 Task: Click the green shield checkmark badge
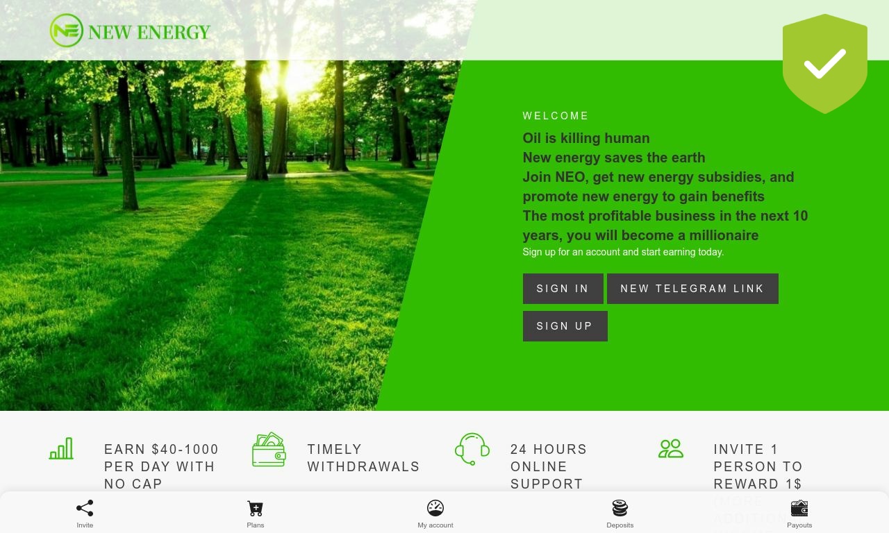[825, 64]
